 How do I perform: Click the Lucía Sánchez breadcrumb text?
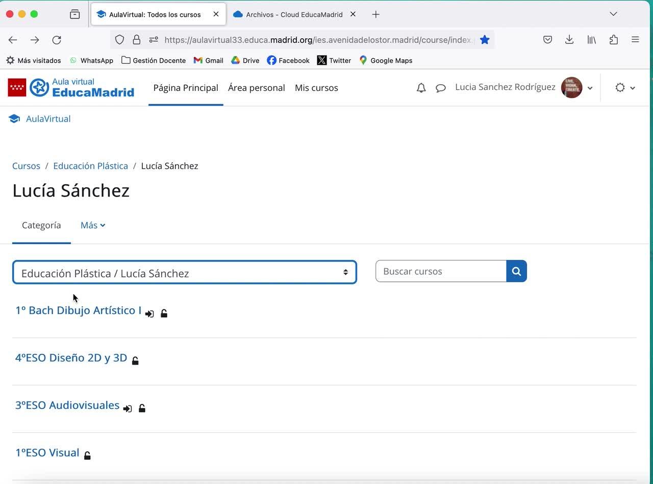[x=169, y=166]
